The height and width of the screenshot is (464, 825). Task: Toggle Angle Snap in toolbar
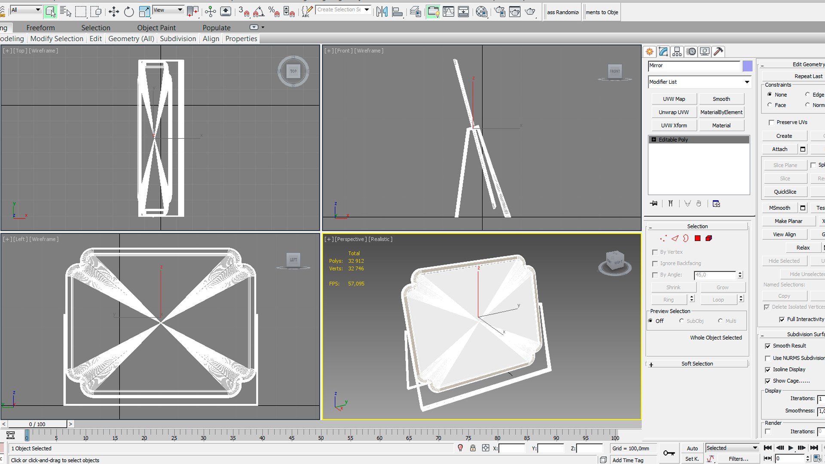(259, 12)
